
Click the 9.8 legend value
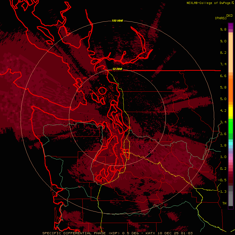click(223, 29)
